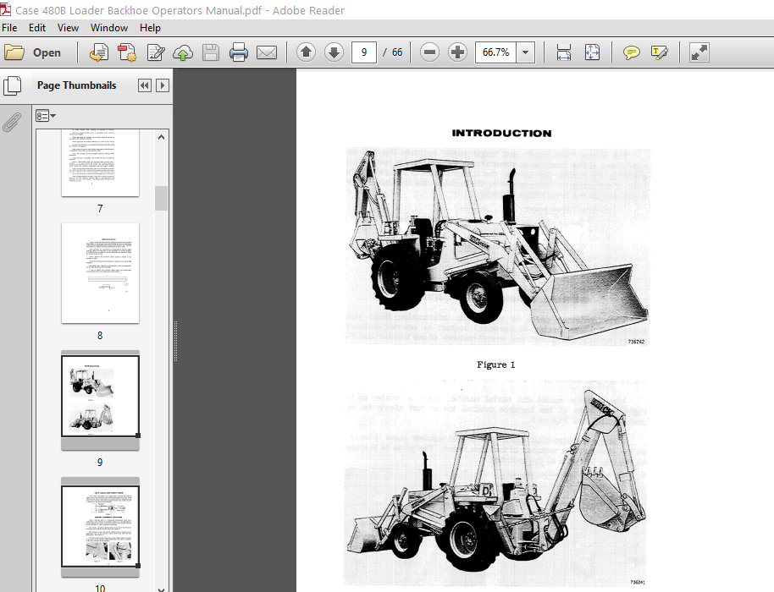774x592 pixels.
Task: Expand the thumbnails pane with right arrow
Action: click(x=163, y=85)
